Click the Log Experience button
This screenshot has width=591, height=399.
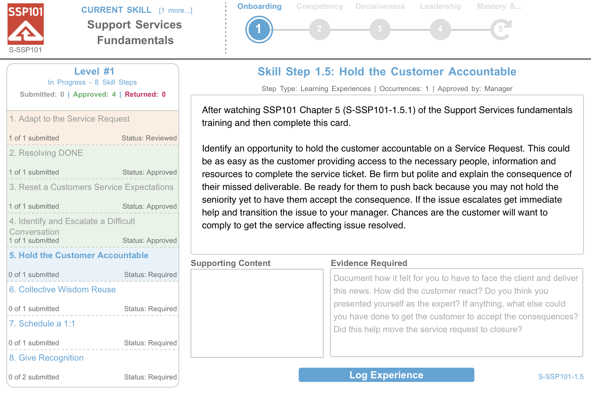pos(386,375)
